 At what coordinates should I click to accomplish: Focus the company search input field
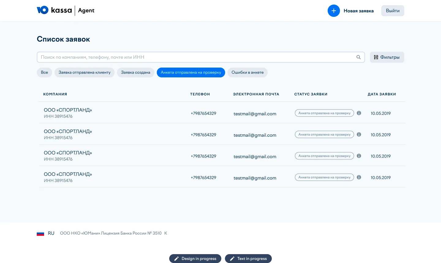196,57
